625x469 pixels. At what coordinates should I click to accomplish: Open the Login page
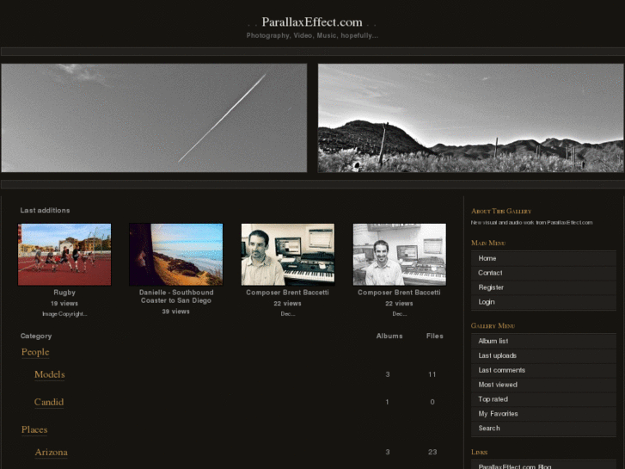[x=543, y=302]
